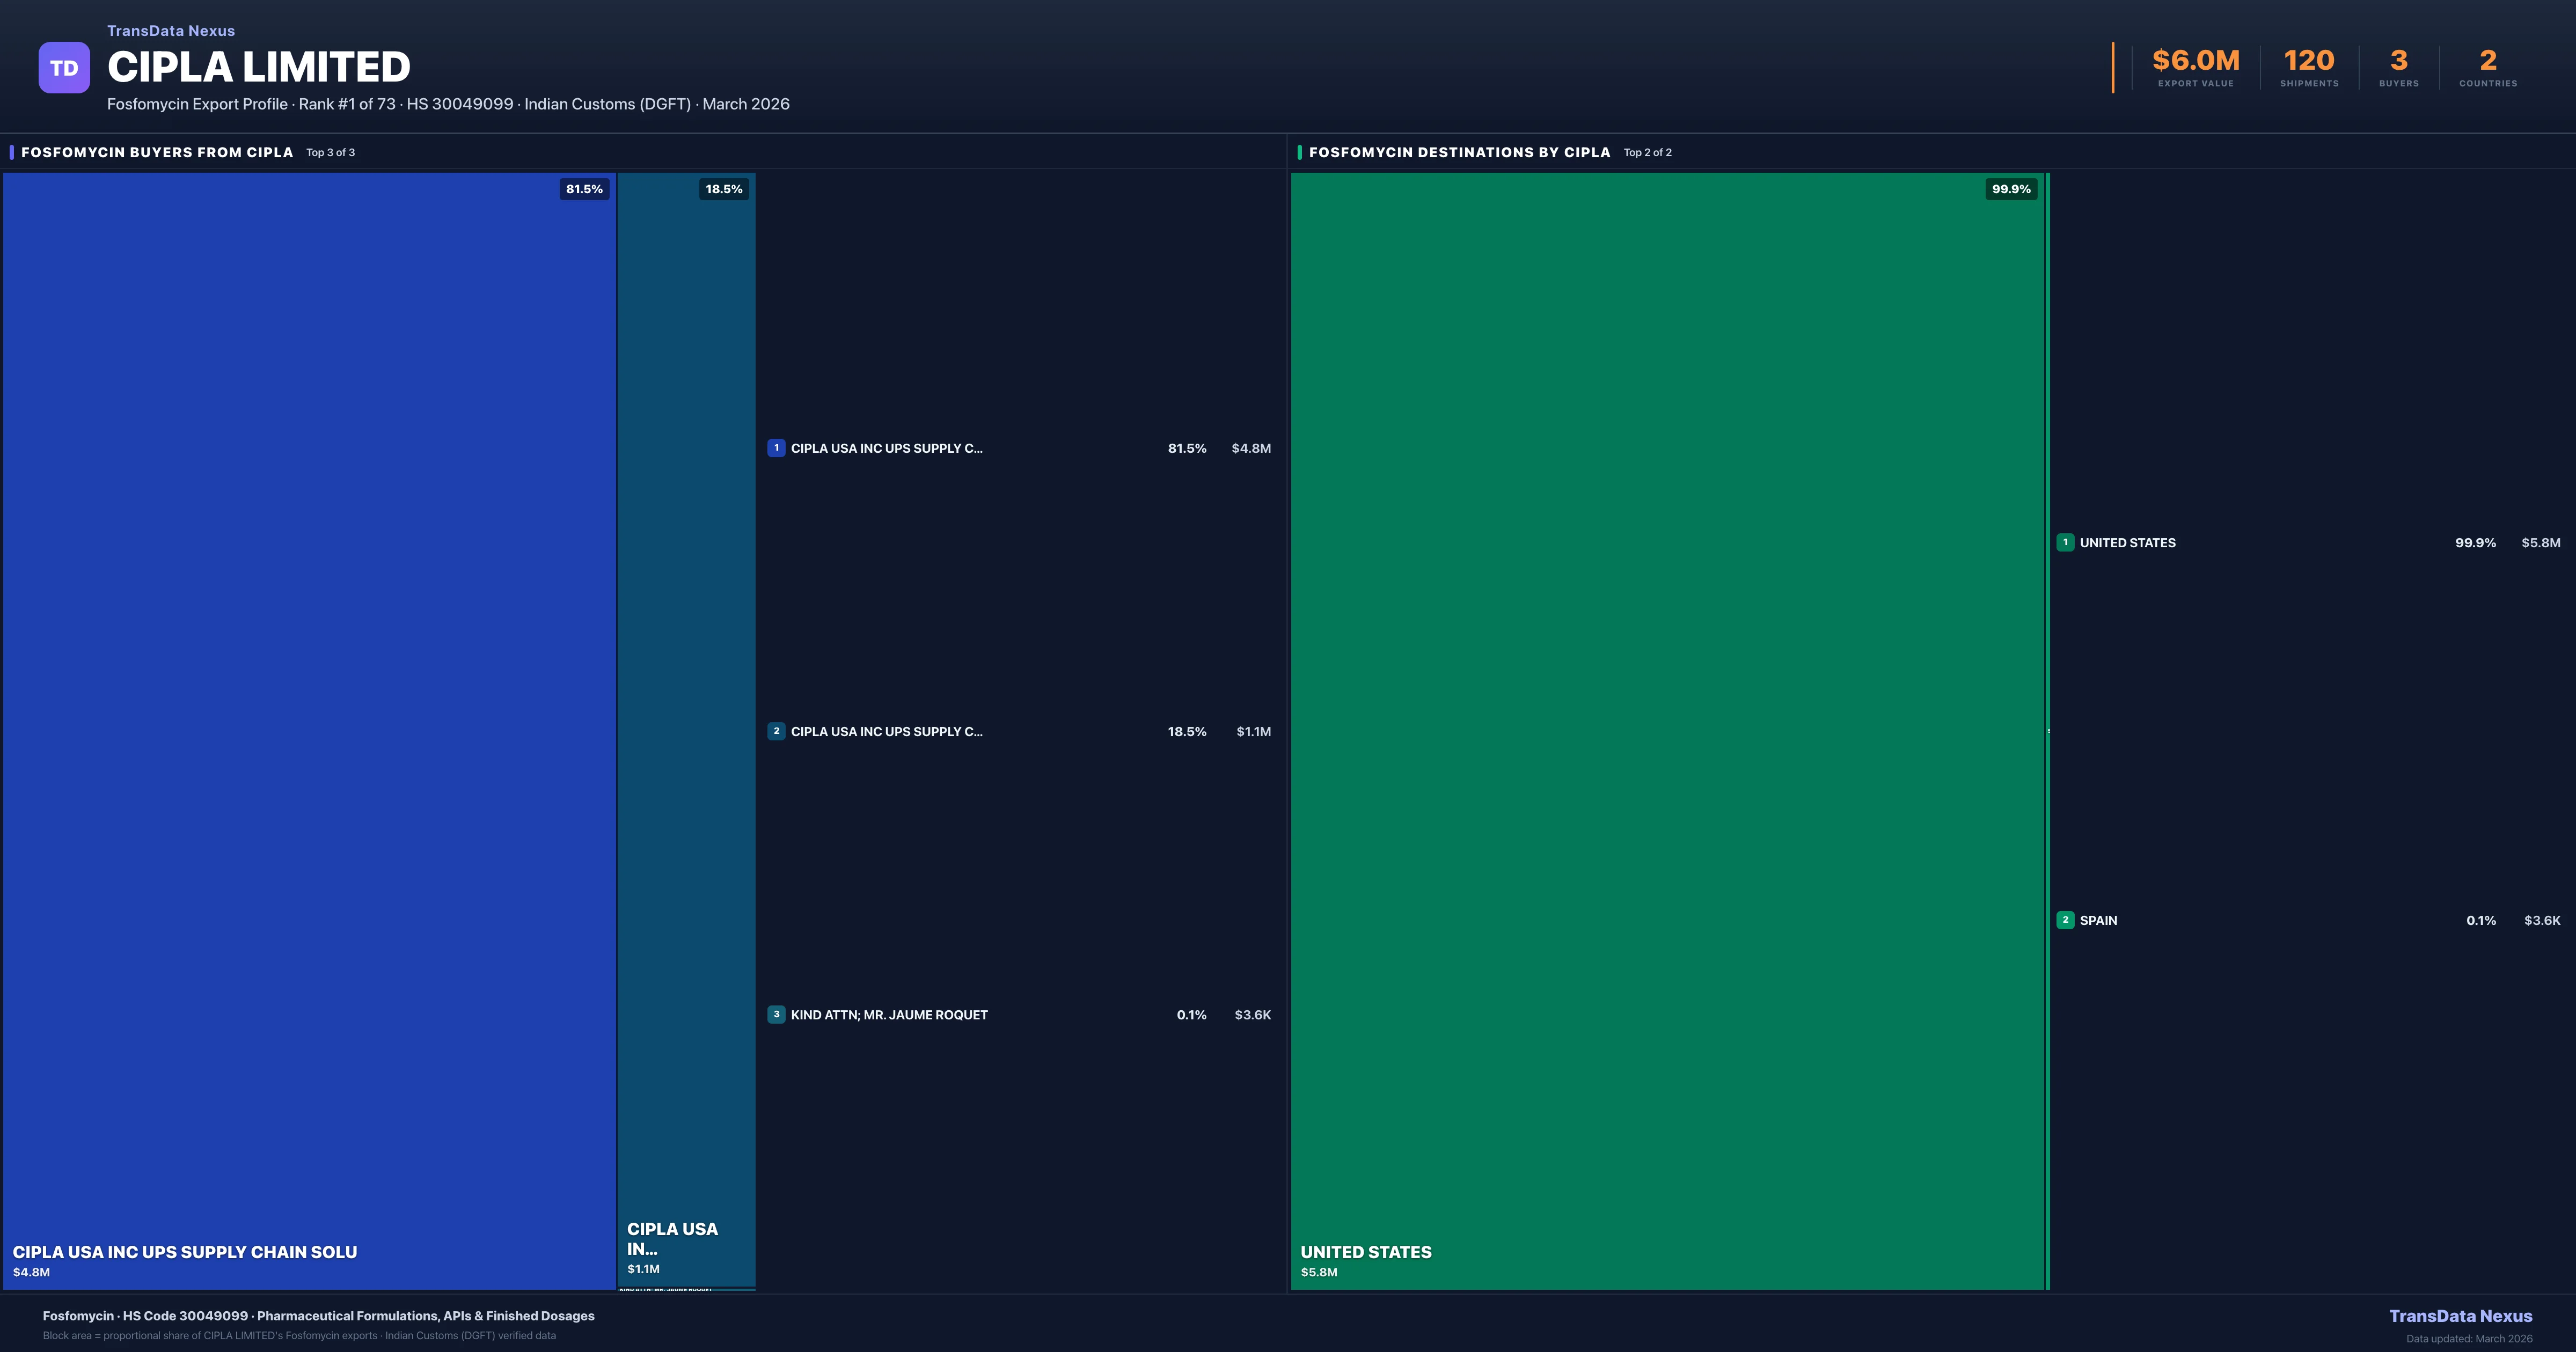Viewport: 2576px width, 1352px height.
Task: Click the orange accent bar next to export value
Action: [x=2112, y=66]
